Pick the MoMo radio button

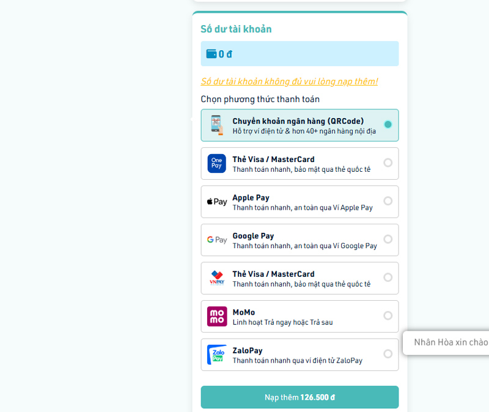coord(388,315)
